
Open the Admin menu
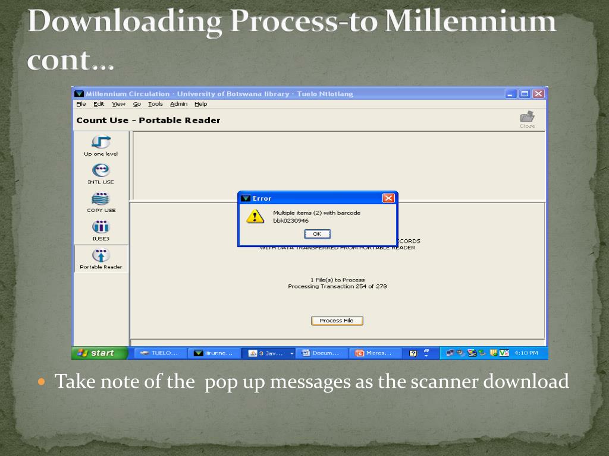point(178,104)
